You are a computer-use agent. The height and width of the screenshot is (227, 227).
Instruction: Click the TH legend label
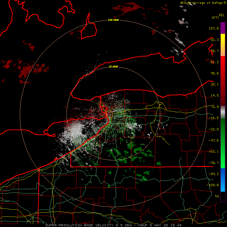[x=217, y=196]
